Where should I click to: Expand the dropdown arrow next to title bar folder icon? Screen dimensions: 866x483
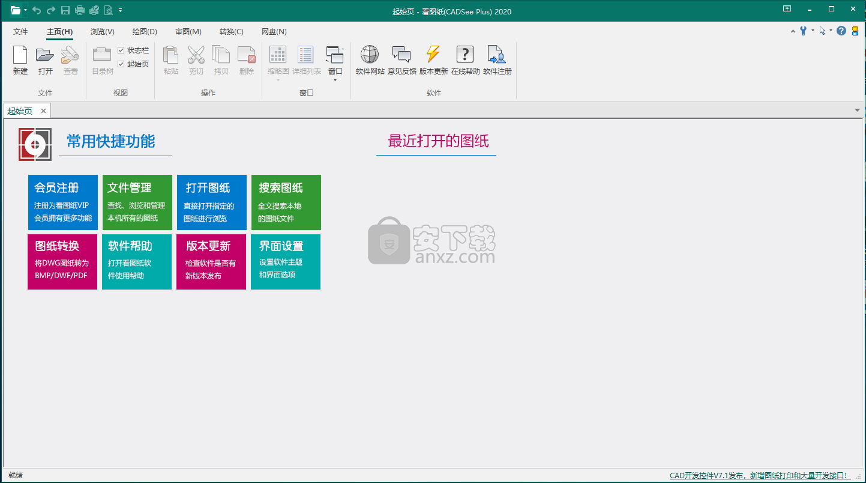point(25,10)
